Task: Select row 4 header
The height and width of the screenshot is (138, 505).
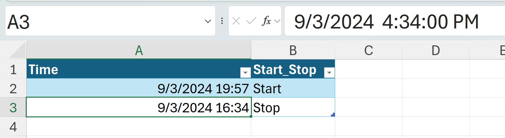Action: click(x=13, y=127)
